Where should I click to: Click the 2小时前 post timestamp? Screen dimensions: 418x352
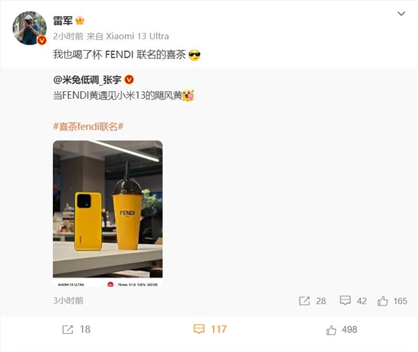(x=68, y=36)
